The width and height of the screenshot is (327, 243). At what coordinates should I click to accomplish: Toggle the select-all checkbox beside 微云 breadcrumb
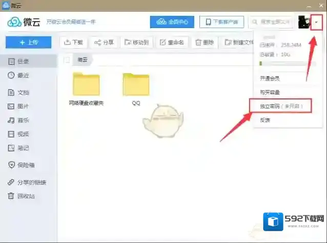(x=67, y=60)
